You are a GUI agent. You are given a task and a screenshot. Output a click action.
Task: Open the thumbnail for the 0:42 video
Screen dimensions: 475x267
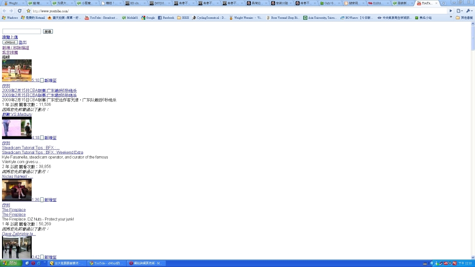[17, 247]
